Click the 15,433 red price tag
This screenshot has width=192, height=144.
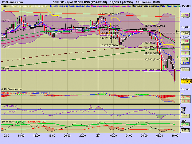click(x=185, y=41)
